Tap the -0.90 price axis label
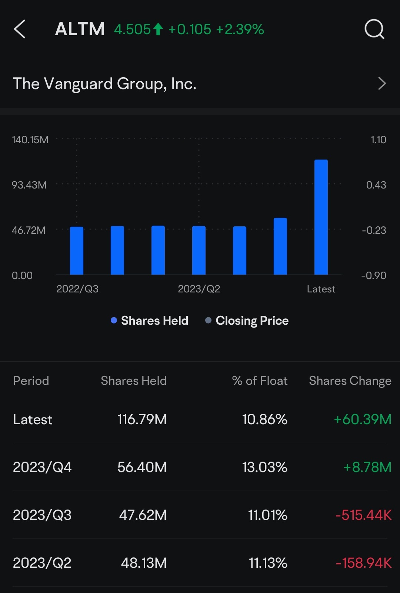The height and width of the screenshot is (593, 400). coord(373,276)
